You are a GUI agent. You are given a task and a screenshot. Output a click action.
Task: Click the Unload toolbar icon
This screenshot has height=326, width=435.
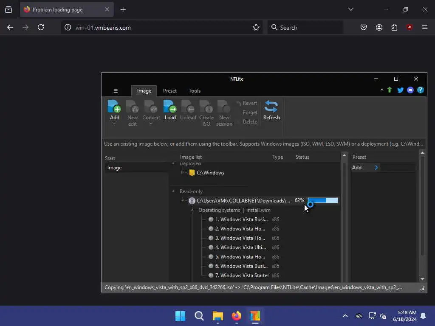(x=188, y=107)
